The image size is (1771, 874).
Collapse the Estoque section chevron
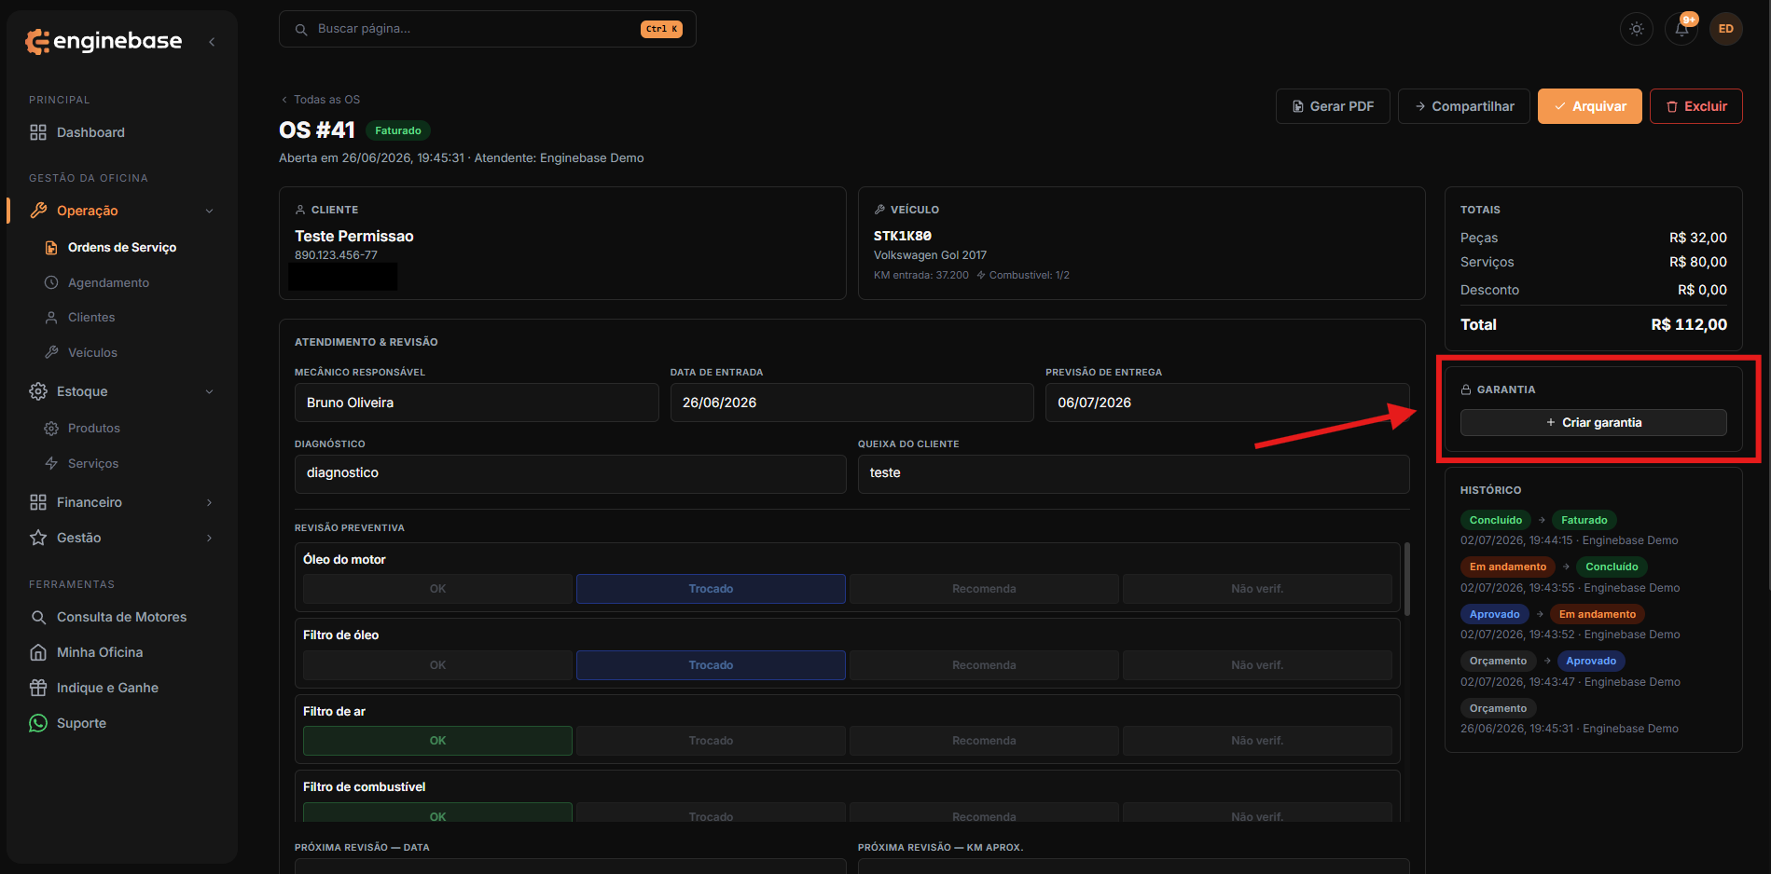(209, 391)
